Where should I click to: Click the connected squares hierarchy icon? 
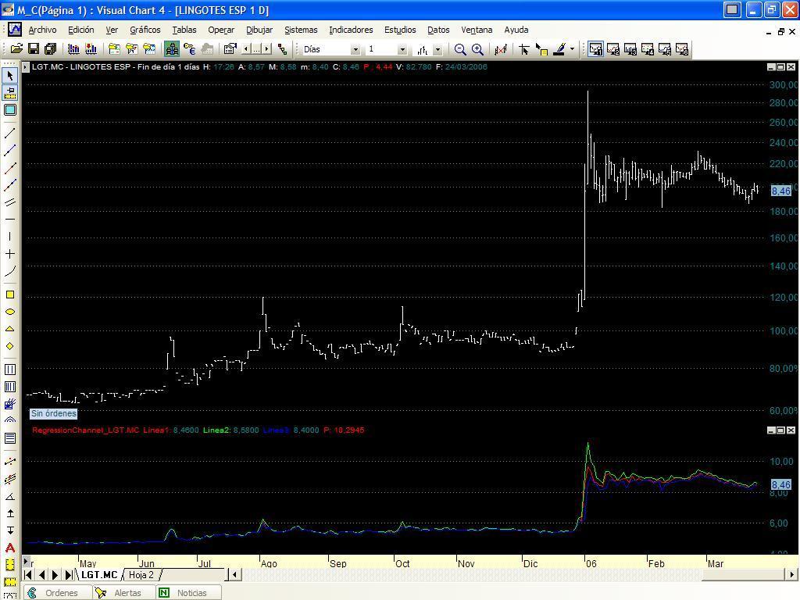(282, 49)
